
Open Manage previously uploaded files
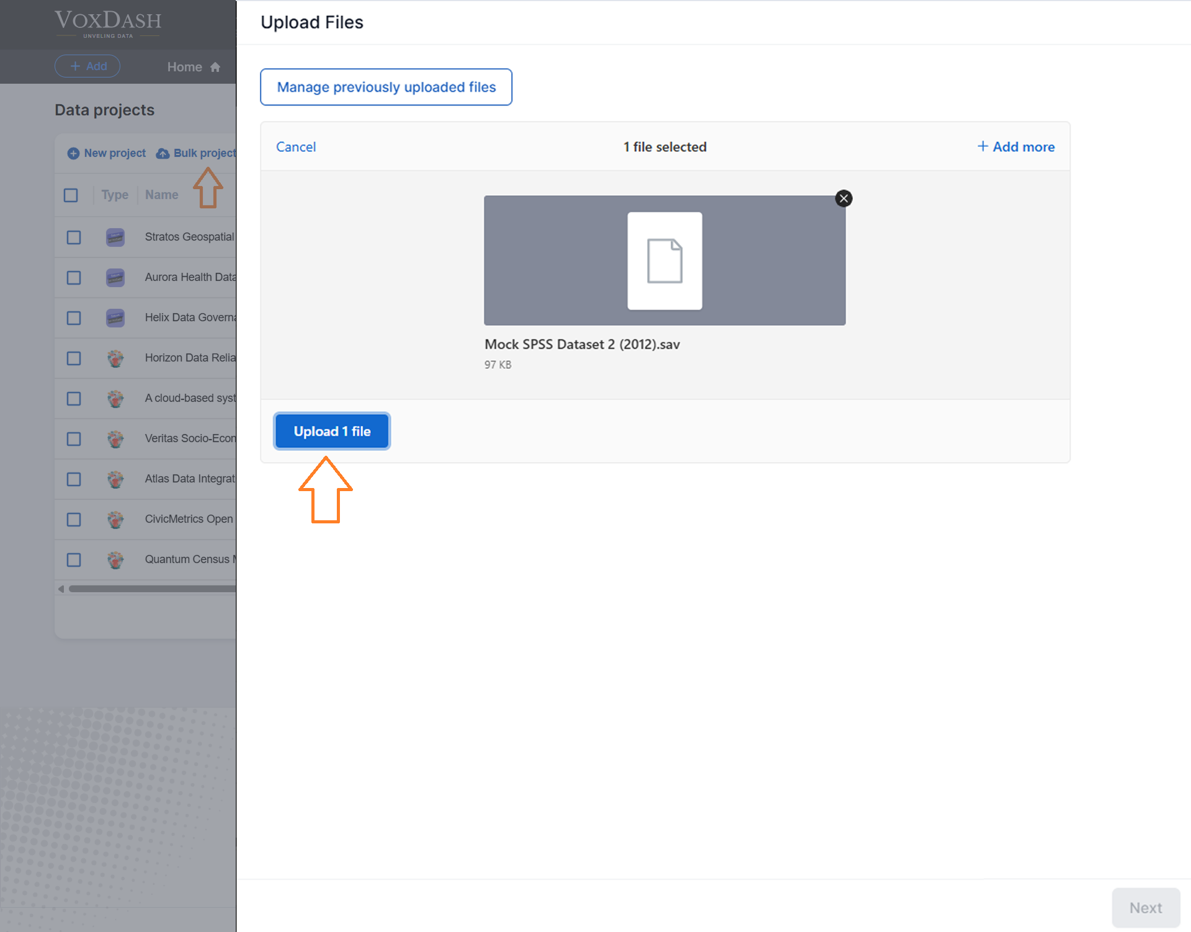pyautogui.click(x=386, y=87)
